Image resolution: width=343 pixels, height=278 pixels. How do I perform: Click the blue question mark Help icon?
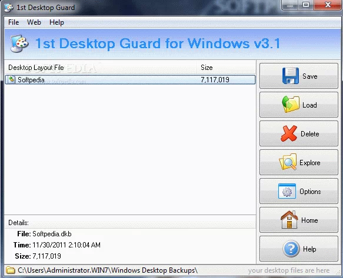[291, 249]
